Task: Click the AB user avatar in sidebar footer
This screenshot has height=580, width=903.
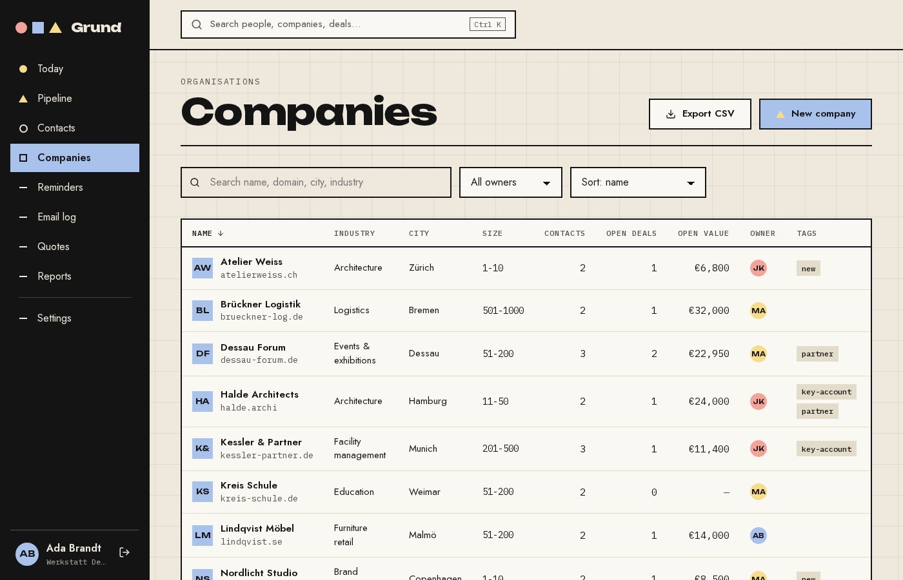Action: click(27, 554)
